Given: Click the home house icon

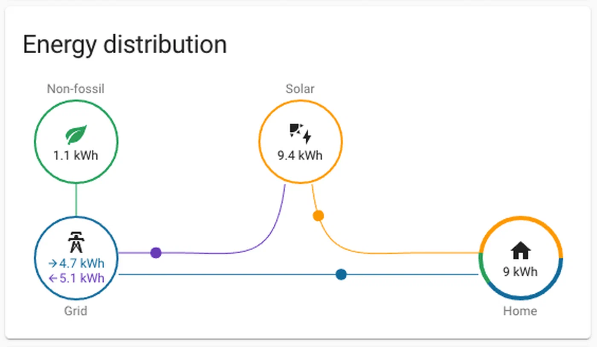Looking at the screenshot, I should (x=521, y=250).
